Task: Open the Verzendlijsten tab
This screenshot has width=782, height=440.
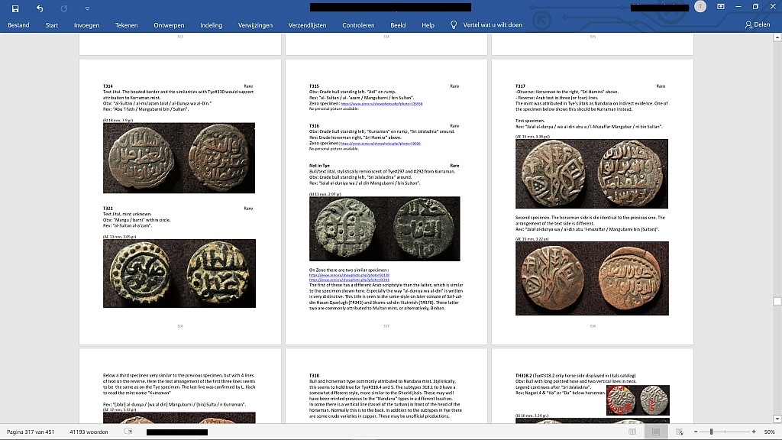Action: [x=307, y=25]
